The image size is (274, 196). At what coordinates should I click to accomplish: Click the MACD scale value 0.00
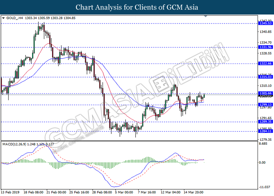262,163
